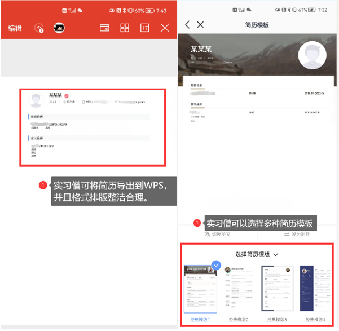Collapse the 选择简历模版 panel chevron
This screenshot has height=331, width=339.
click(x=276, y=255)
